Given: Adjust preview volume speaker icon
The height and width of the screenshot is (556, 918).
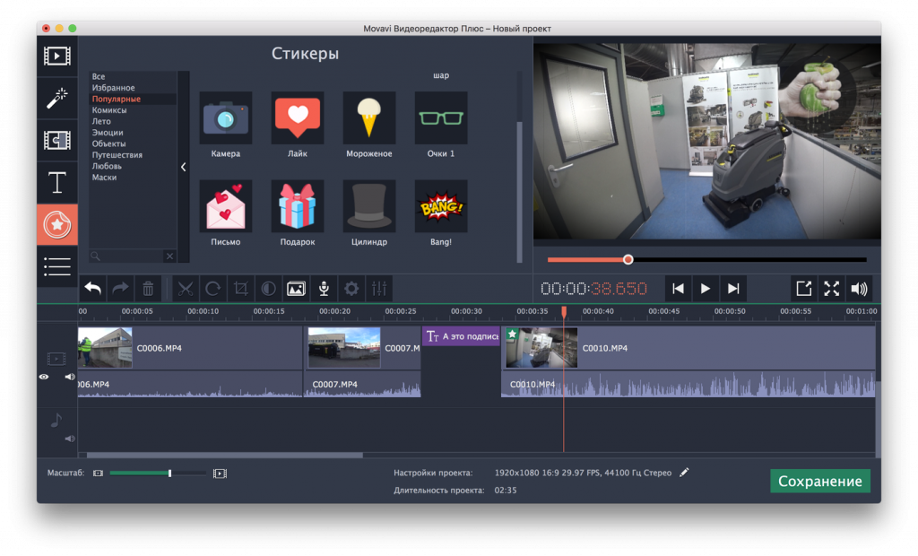Looking at the screenshot, I should coord(859,288).
